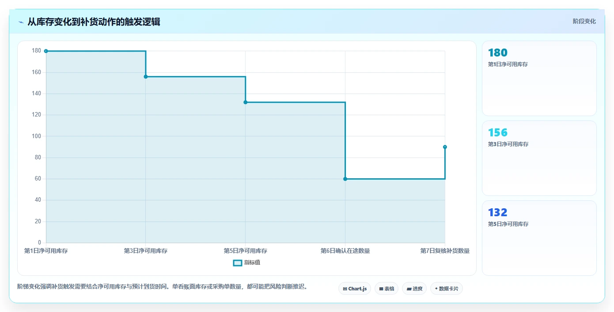The height and width of the screenshot is (312, 614).
Task: Click data point at 第1日净可用库存
Action: point(46,51)
